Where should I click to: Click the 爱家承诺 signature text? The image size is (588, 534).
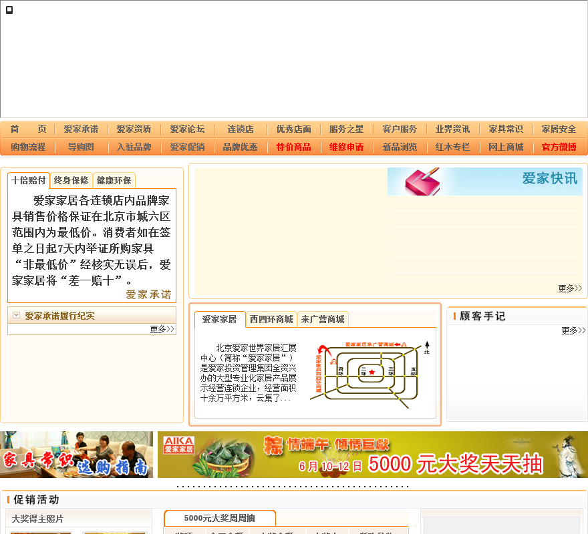(148, 294)
